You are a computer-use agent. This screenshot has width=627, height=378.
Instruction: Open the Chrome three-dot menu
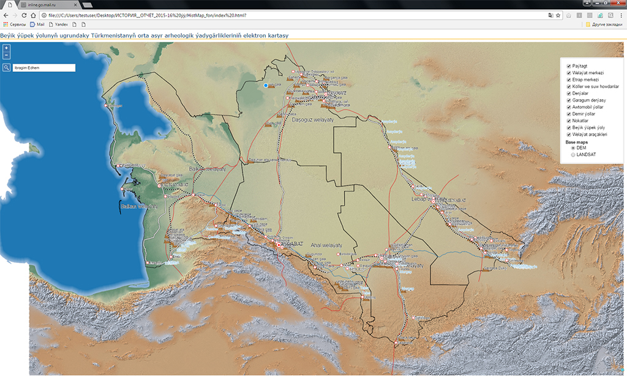(x=620, y=15)
